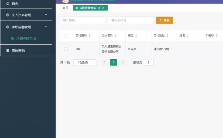The image size is (223, 138).
Task: Click the orange 搜索 button
Action: tap(164, 20)
